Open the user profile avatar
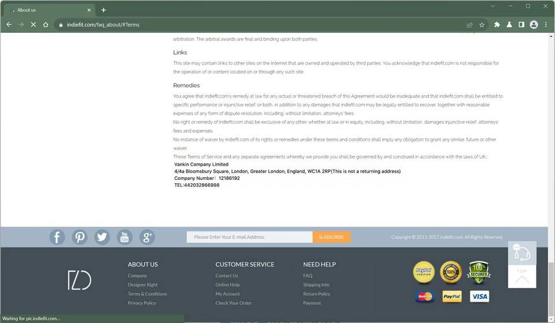The image size is (555, 323). coord(534,25)
